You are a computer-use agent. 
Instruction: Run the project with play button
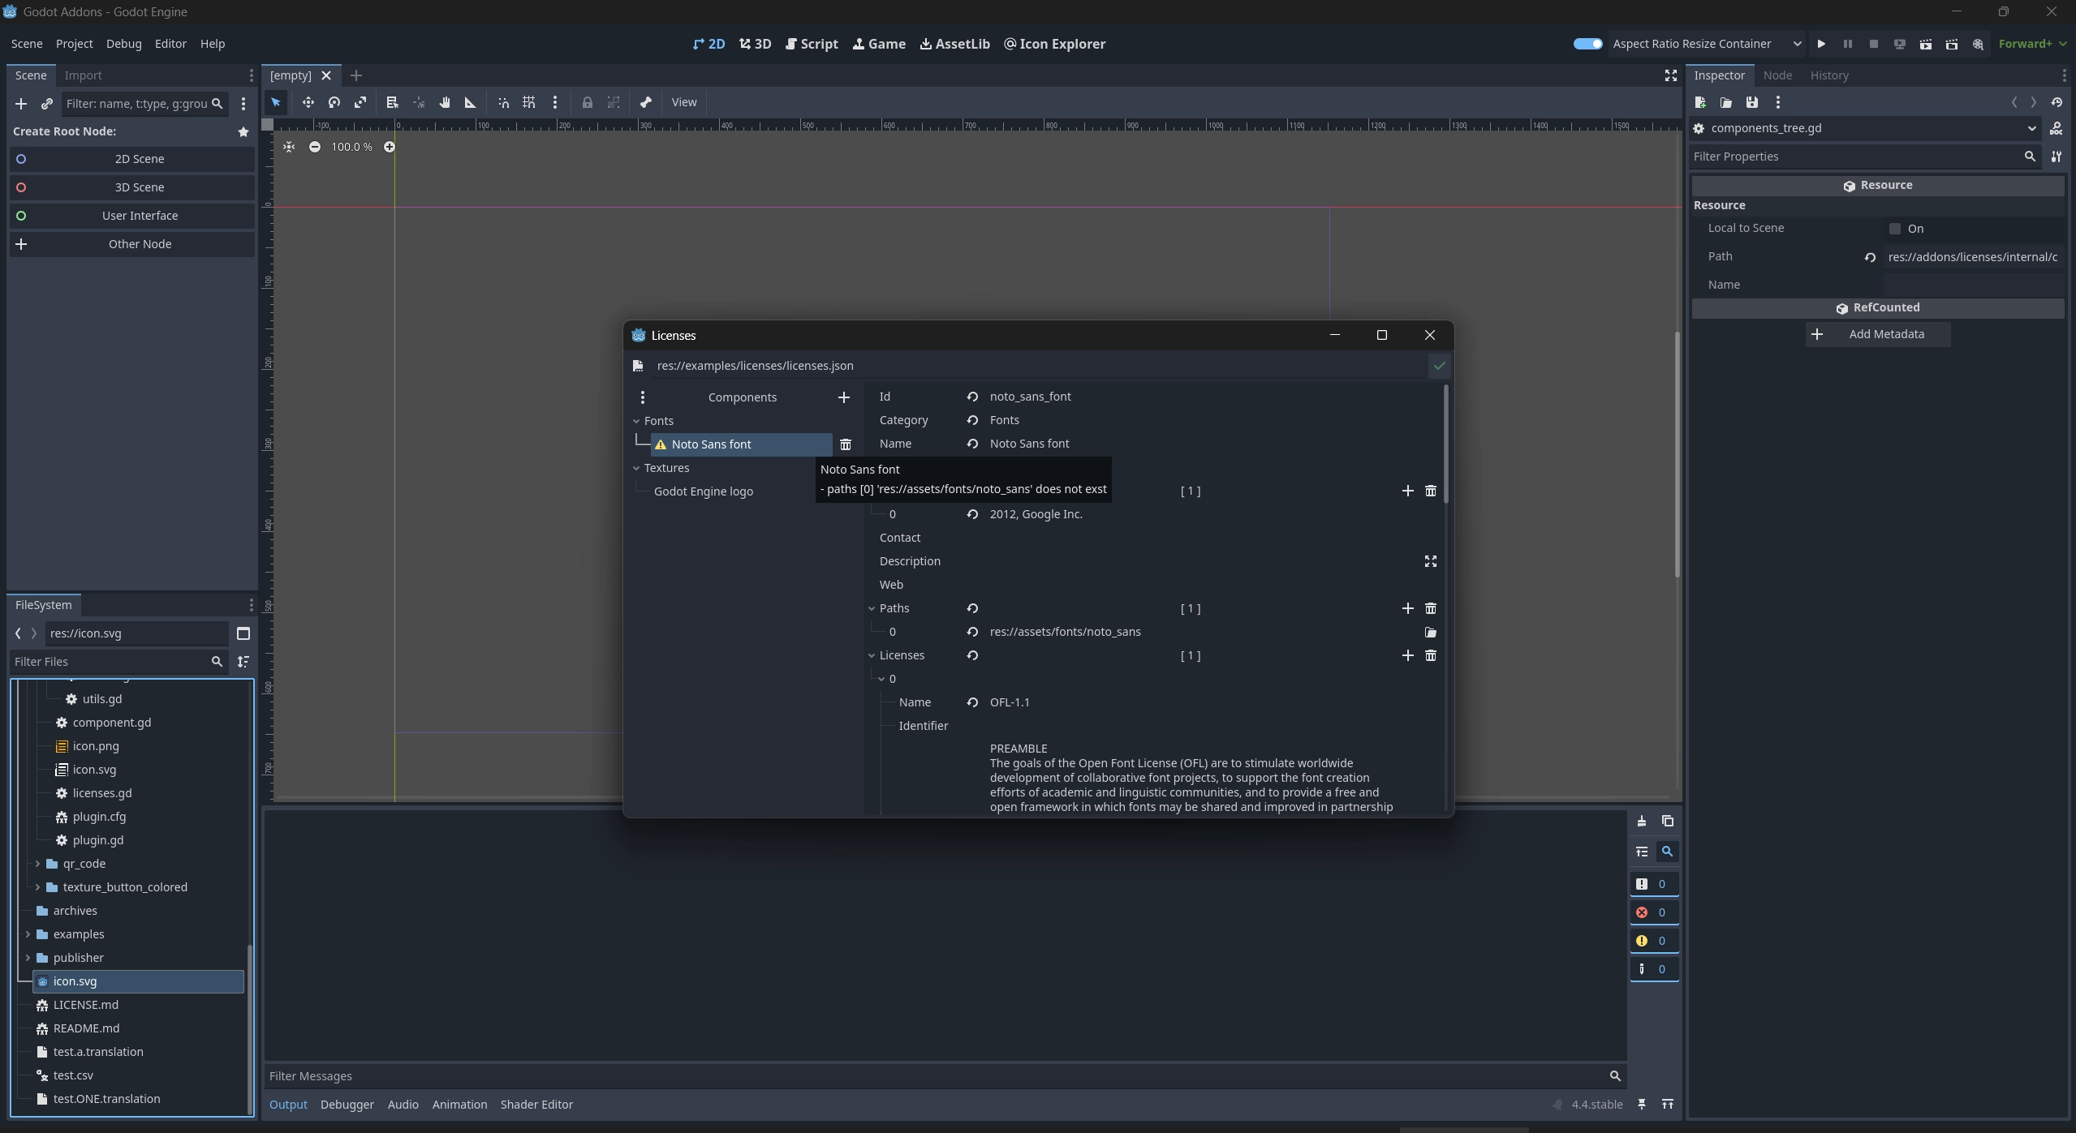[x=1821, y=44]
